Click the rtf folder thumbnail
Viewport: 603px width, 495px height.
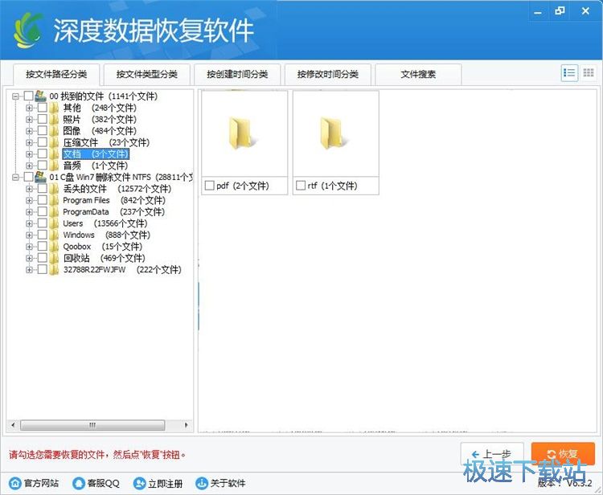pos(335,133)
